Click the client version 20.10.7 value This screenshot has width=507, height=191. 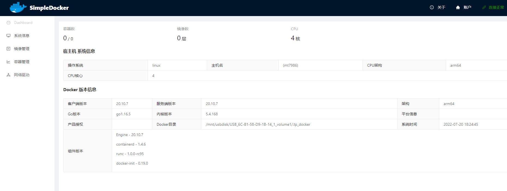(122, 104)
